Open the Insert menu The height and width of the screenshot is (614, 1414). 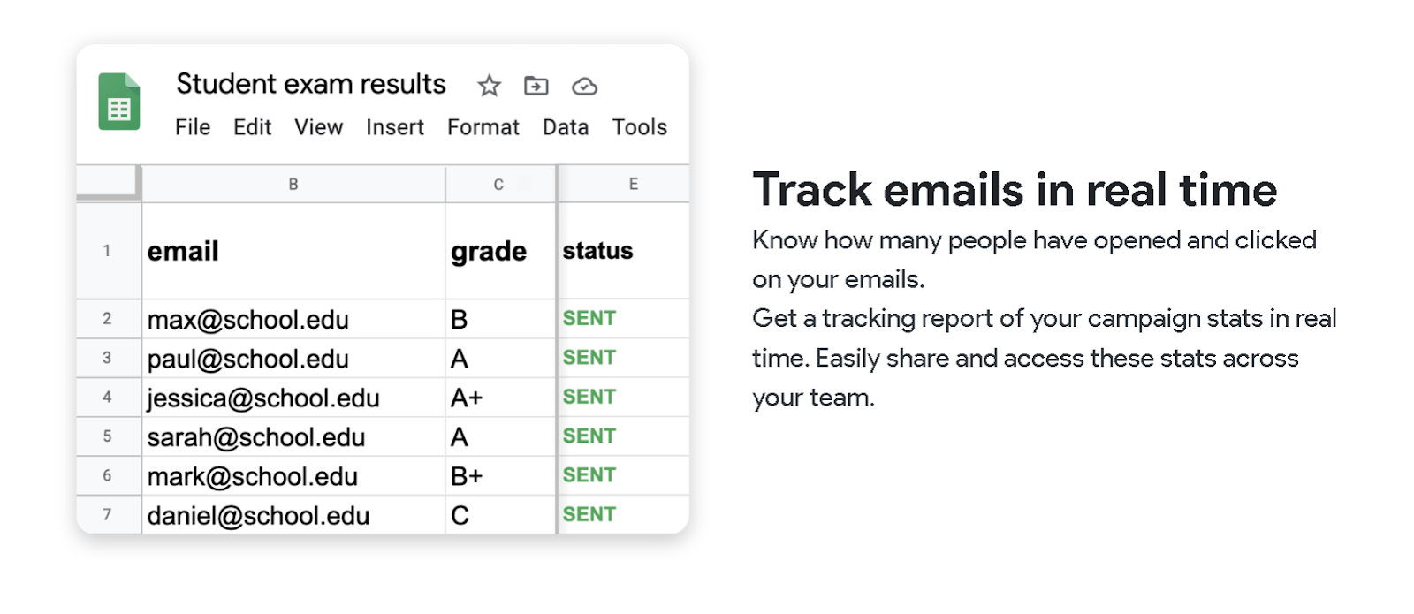pos(395,127)
